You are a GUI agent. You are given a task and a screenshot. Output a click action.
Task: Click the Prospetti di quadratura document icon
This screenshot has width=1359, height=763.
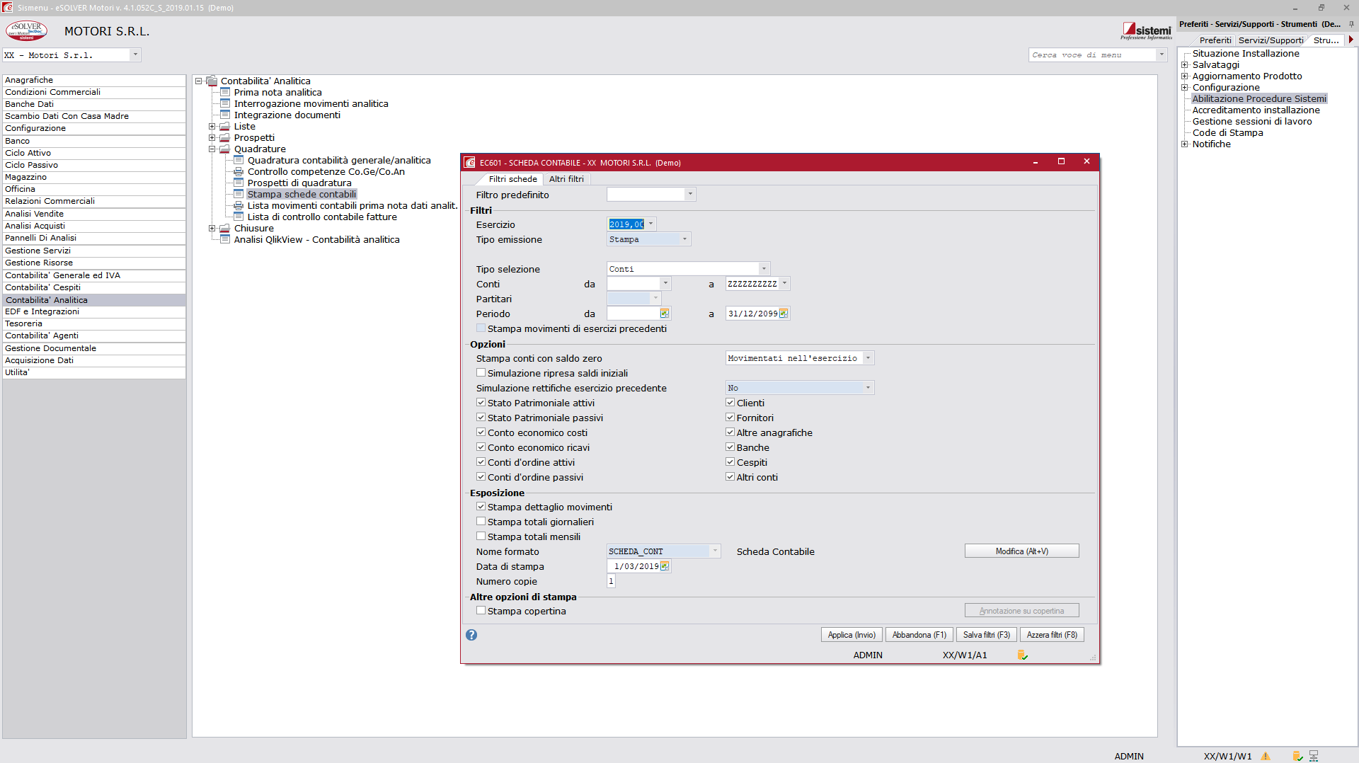239,183
